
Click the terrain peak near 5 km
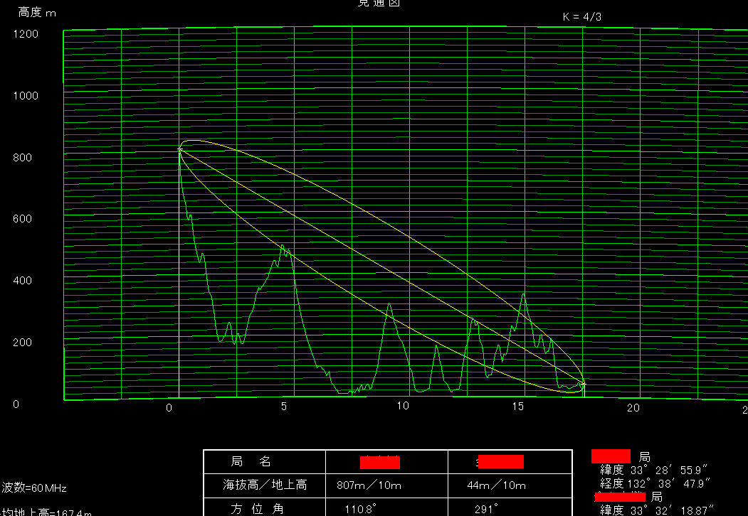[283, 246]
